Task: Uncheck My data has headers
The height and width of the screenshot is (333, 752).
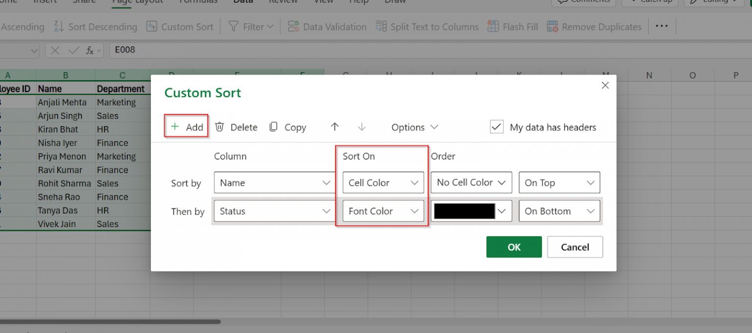Action: pyautogui.click(x=496, y=126)
